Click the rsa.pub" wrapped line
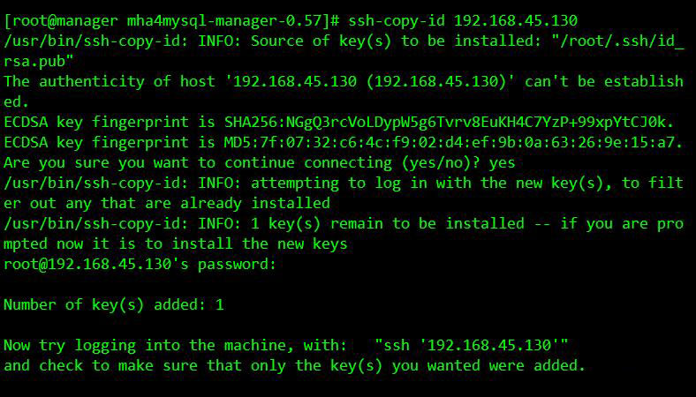Viewport: 696px width, 397px height. click(x=40, y=60)
